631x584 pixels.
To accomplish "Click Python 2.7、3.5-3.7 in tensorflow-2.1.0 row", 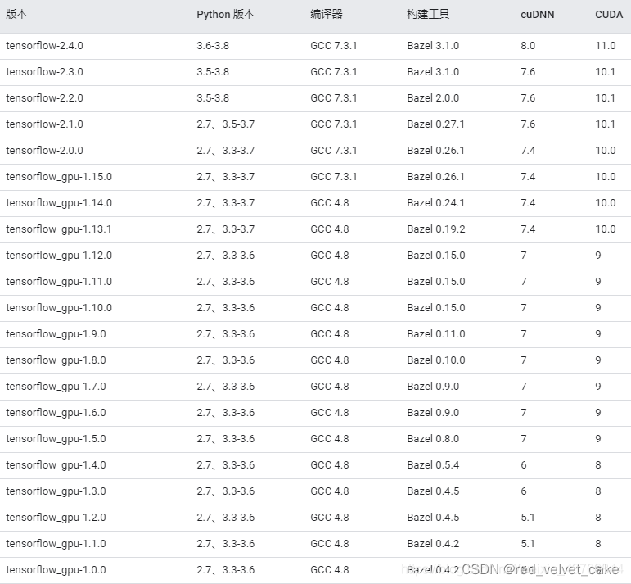I will tap(225, 124).
